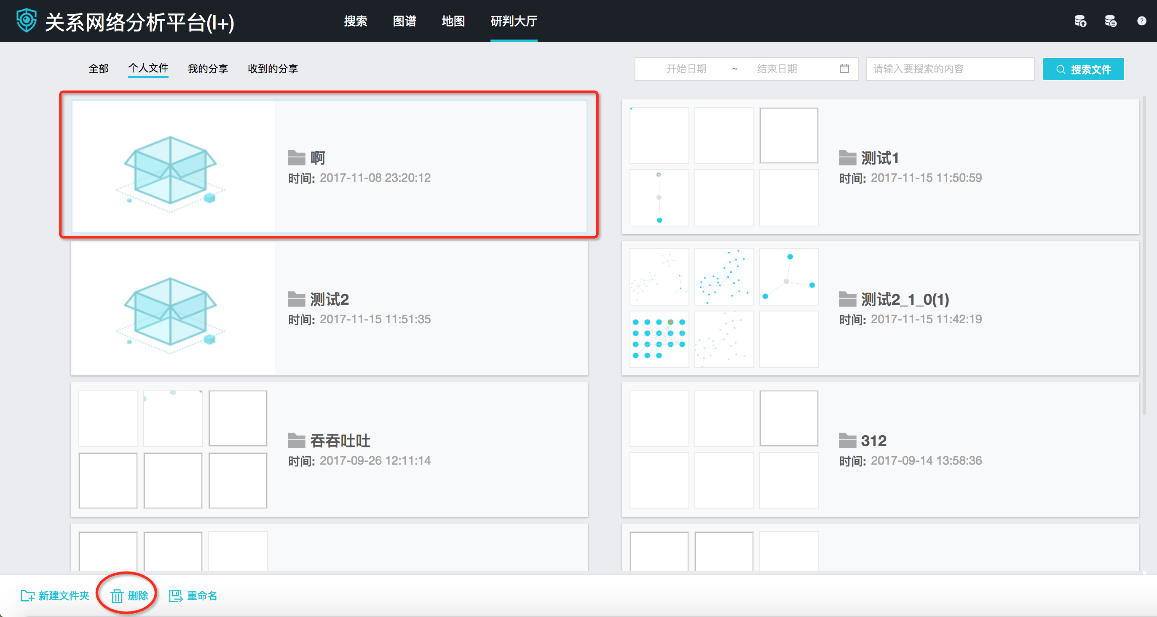Select the 测试2 folder box thumbnail
Image resolution: width=1157 pixels, height=617 pixels.
coord(173,308)
